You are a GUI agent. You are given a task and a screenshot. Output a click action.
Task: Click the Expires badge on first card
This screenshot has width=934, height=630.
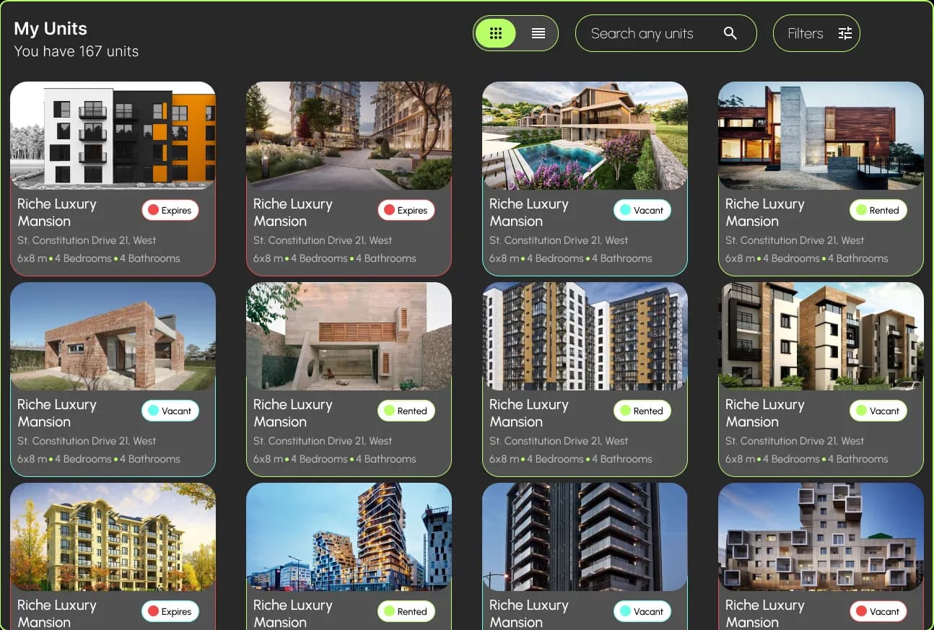click(170, 210)
